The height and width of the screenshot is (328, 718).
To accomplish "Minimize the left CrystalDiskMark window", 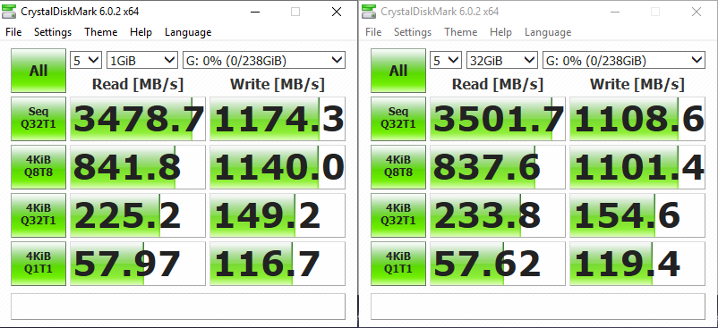I will click(254, 12).
